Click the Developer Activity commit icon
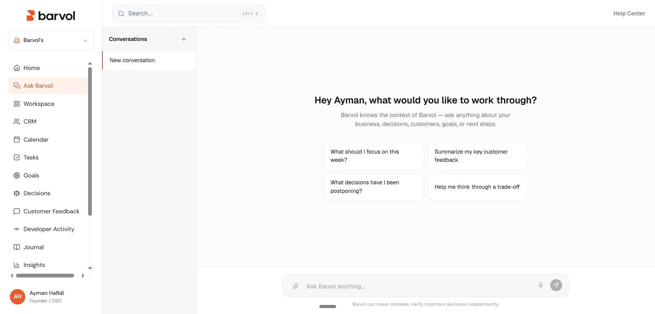 click(17, 229)
